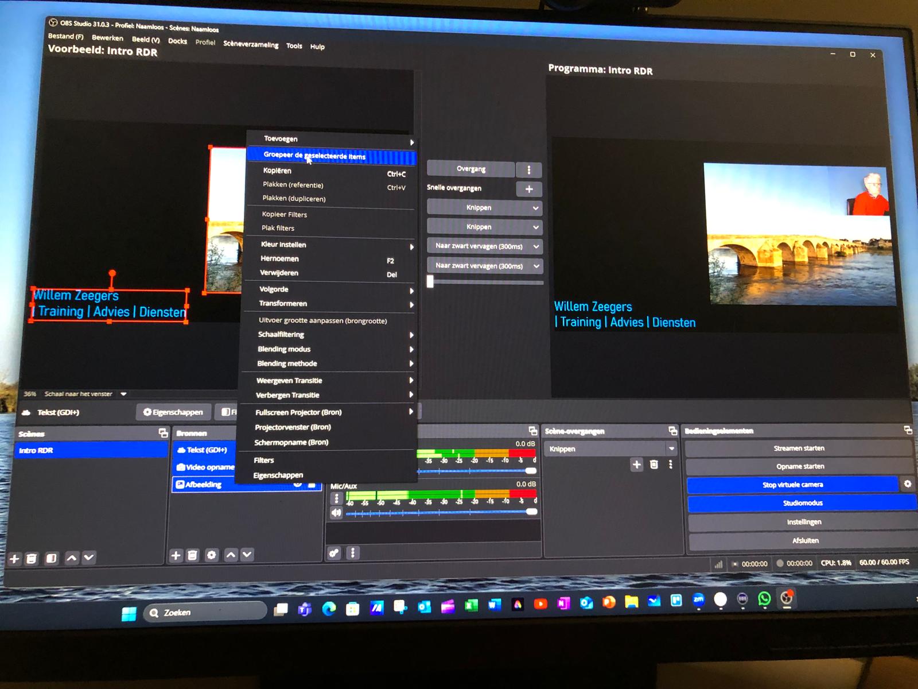Move source down in Bronnen dock
The height and width of the screenshot is (689, 918).
click(x=247, y=555)
